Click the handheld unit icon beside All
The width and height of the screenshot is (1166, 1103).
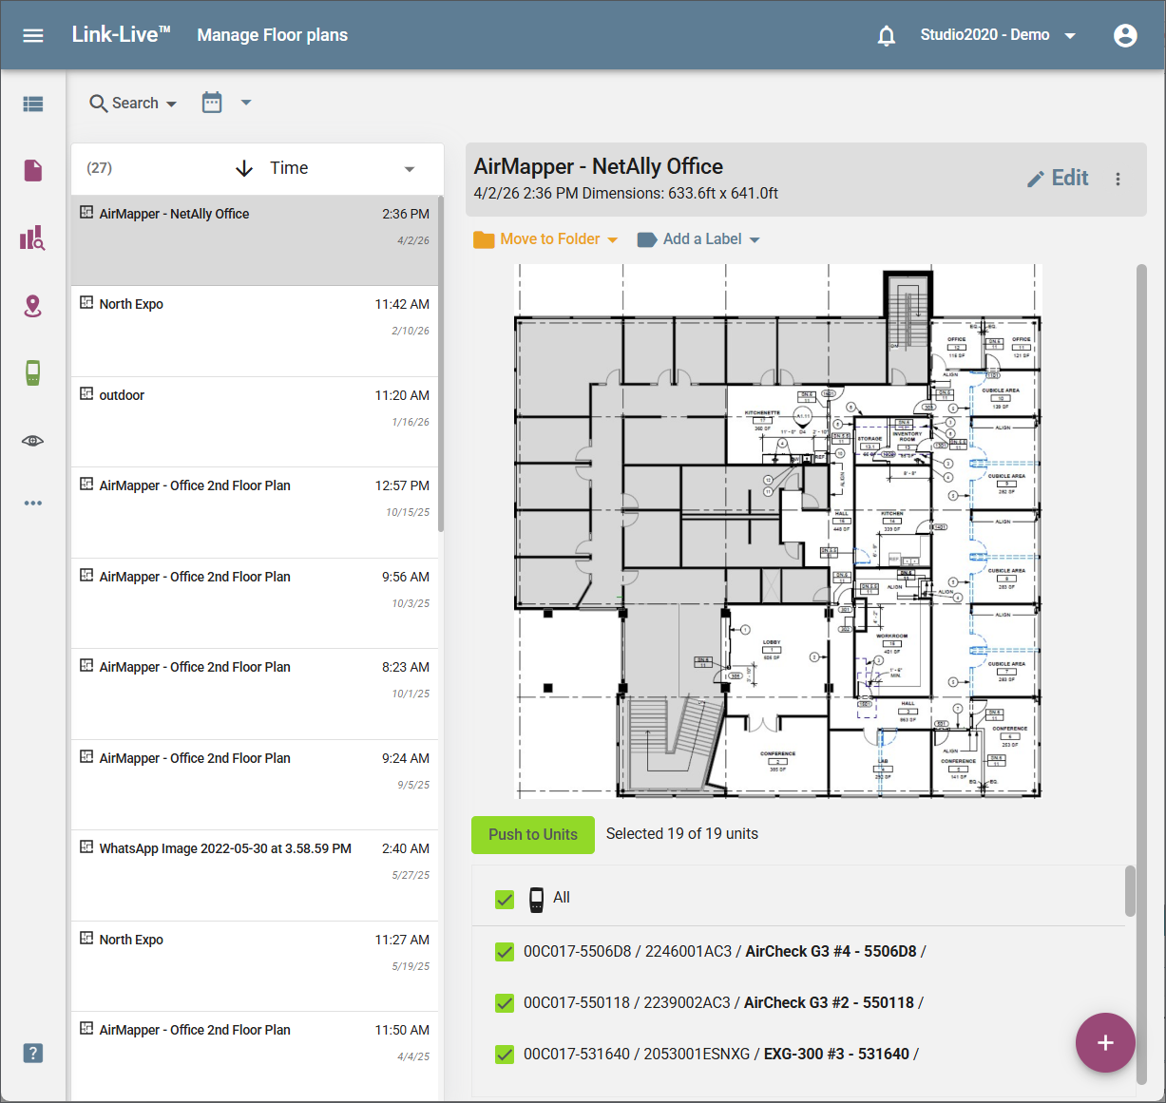pyautogui.click(x=536, y=899)
